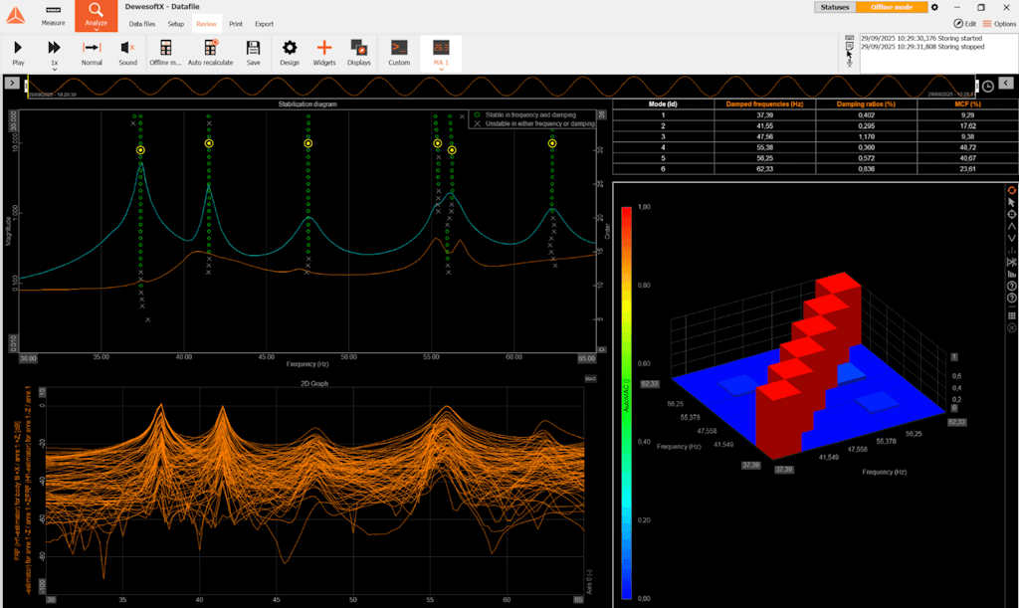Select damped frequency cell 41,55
This screenshot has height=608, width=1019.
[x=764, y=126]
